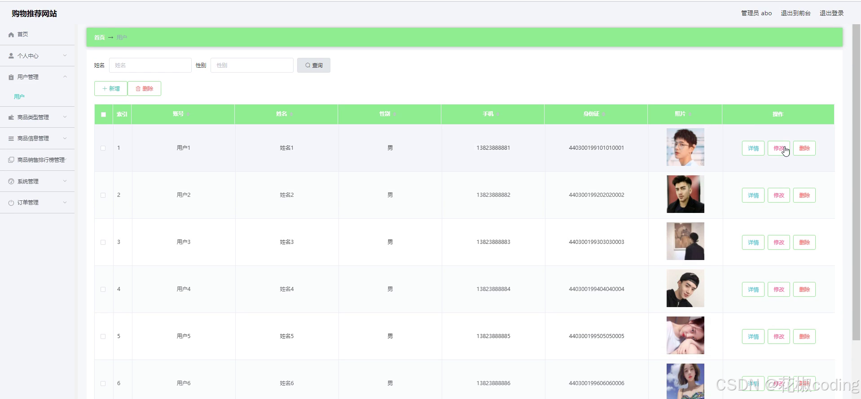
Task: Click 修改 for 用户2
Action: (779, 195)
